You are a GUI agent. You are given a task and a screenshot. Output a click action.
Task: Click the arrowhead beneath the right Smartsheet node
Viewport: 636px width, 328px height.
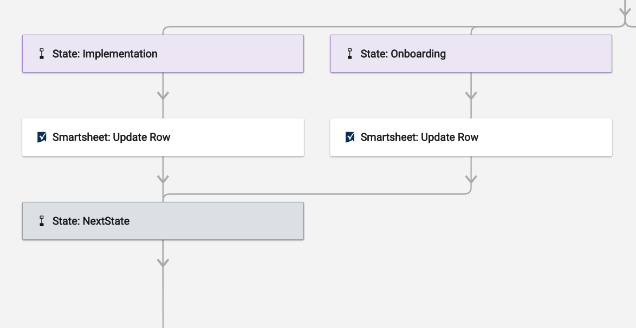[x=471, y=179]
